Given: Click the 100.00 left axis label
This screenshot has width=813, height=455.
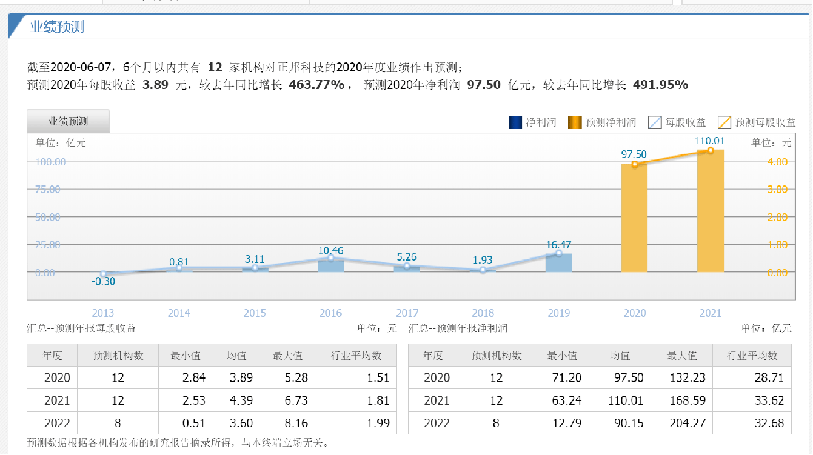Looking at the screenshot, I should click(x=51, y=162).
